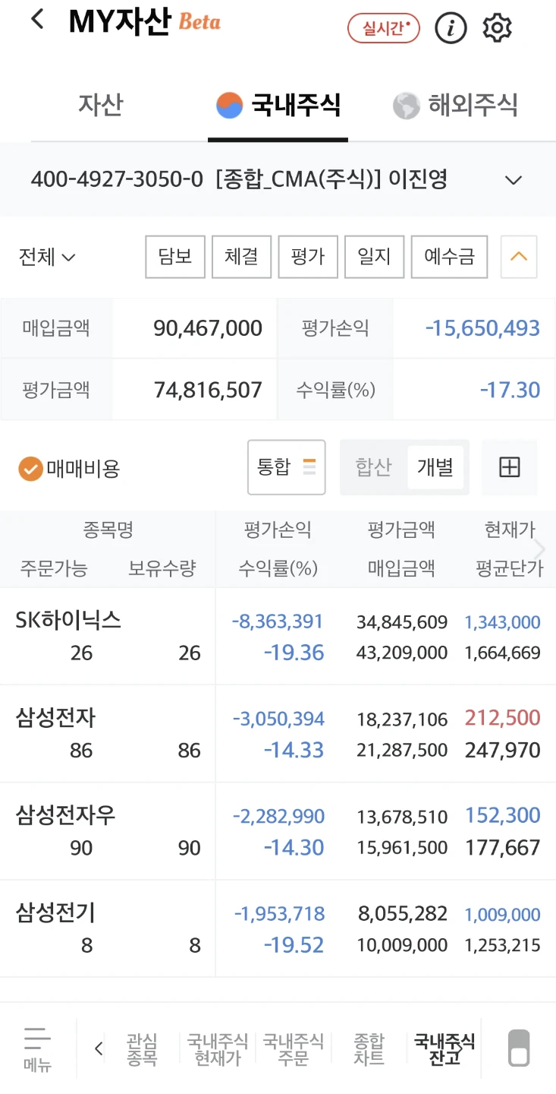
Task: Tap 삼성전기 return rate -19.52
Action: pos(294,946)
